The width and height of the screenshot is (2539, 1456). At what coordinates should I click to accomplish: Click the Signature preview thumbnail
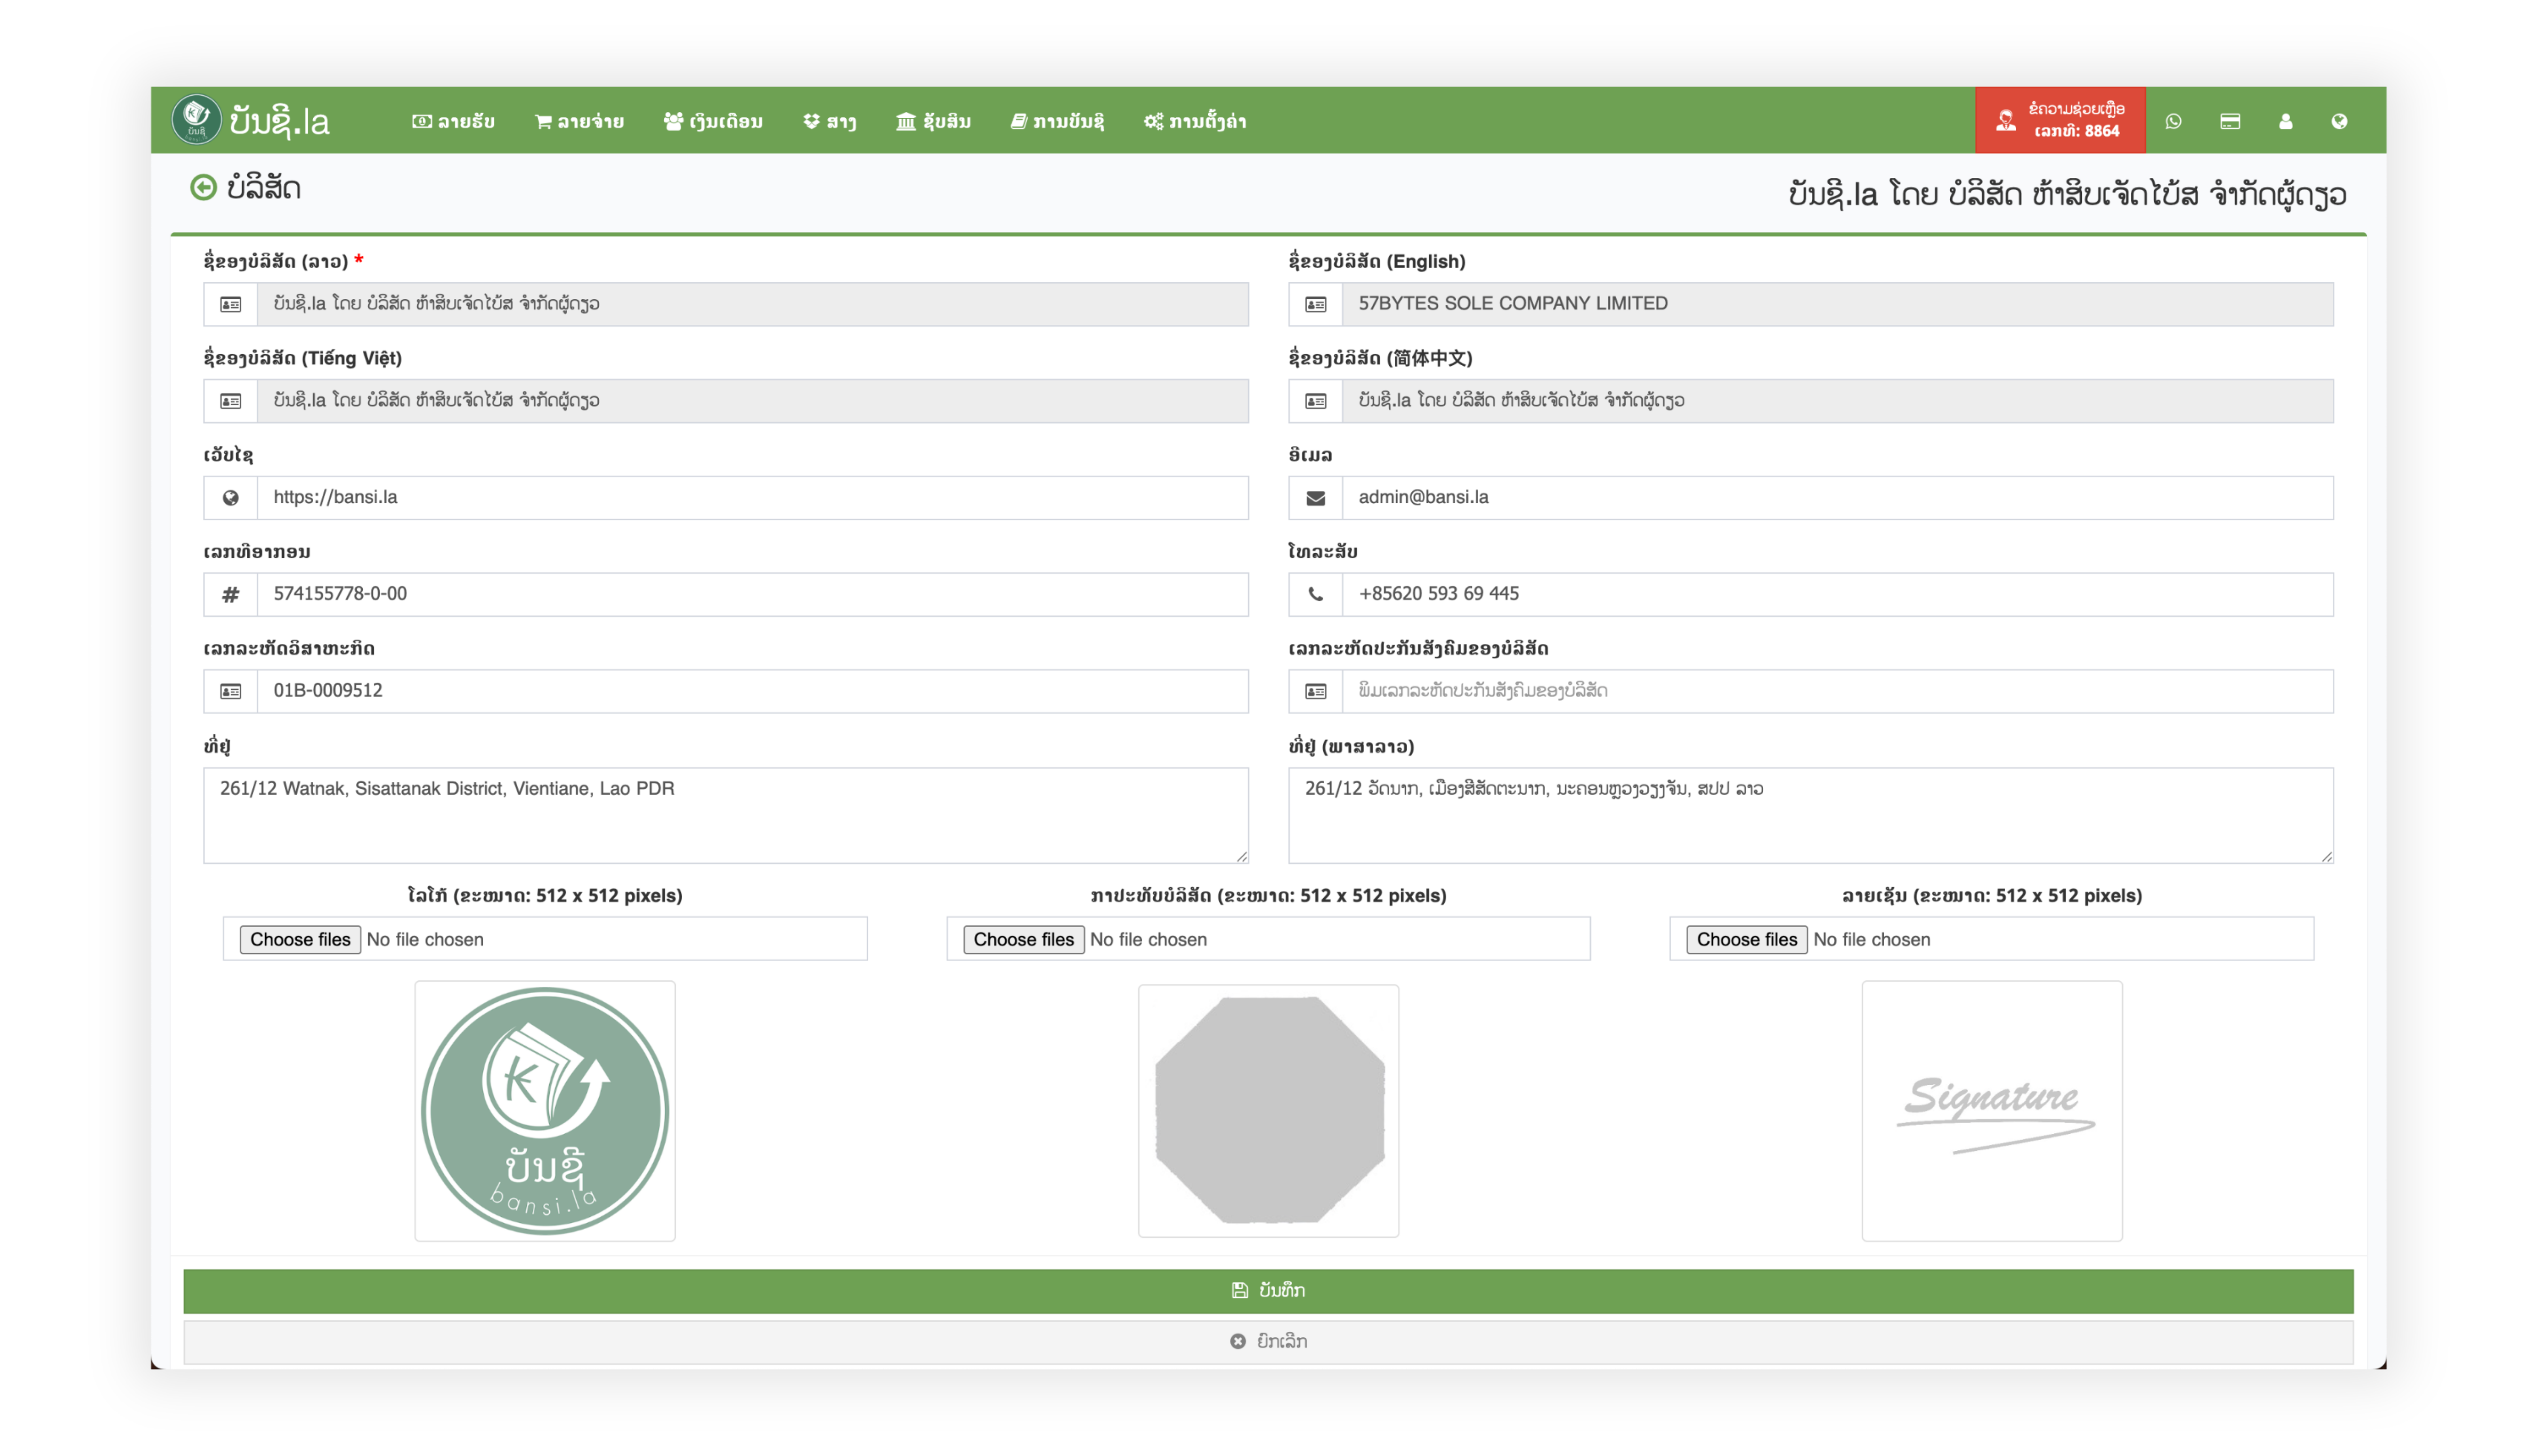point(1991,1111)
